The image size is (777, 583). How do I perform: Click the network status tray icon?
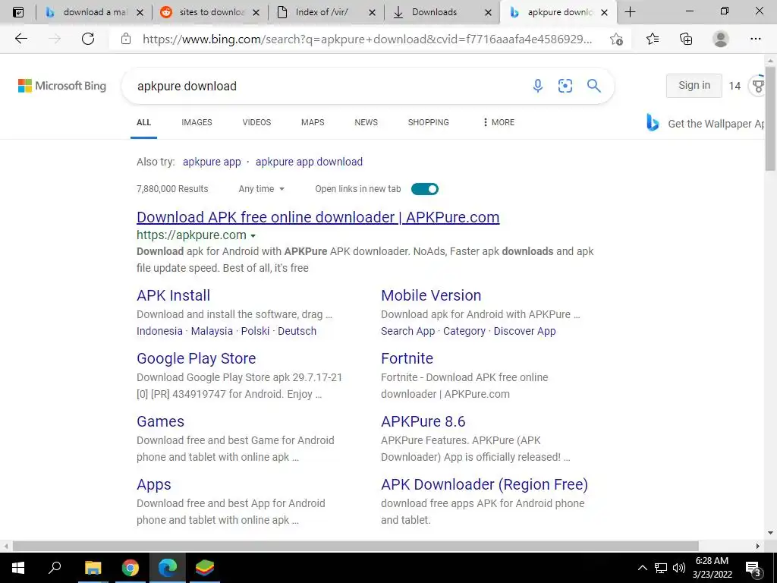tap(661, 568)
